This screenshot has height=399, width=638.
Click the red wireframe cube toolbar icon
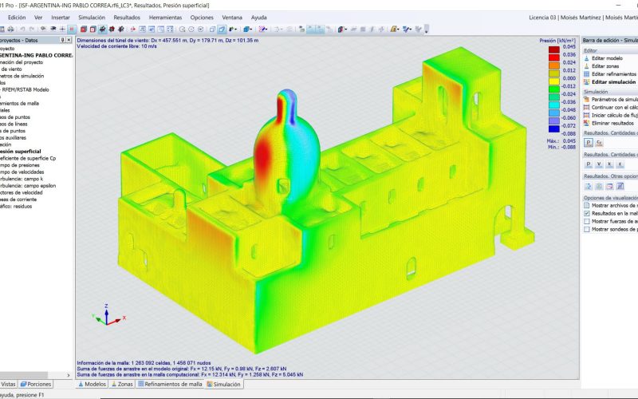[x=93, y=30]
